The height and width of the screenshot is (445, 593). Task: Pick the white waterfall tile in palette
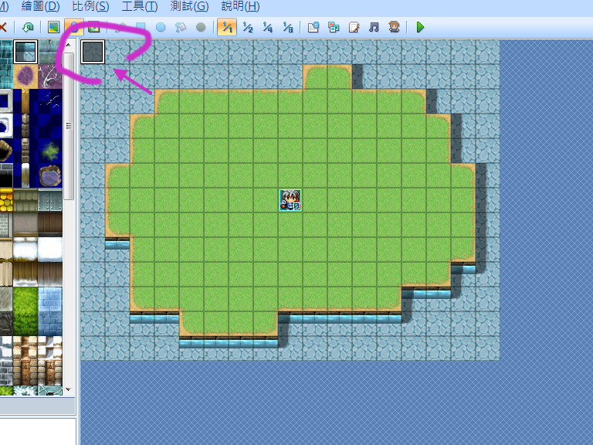pyautogui.click(x=25, y=175)
